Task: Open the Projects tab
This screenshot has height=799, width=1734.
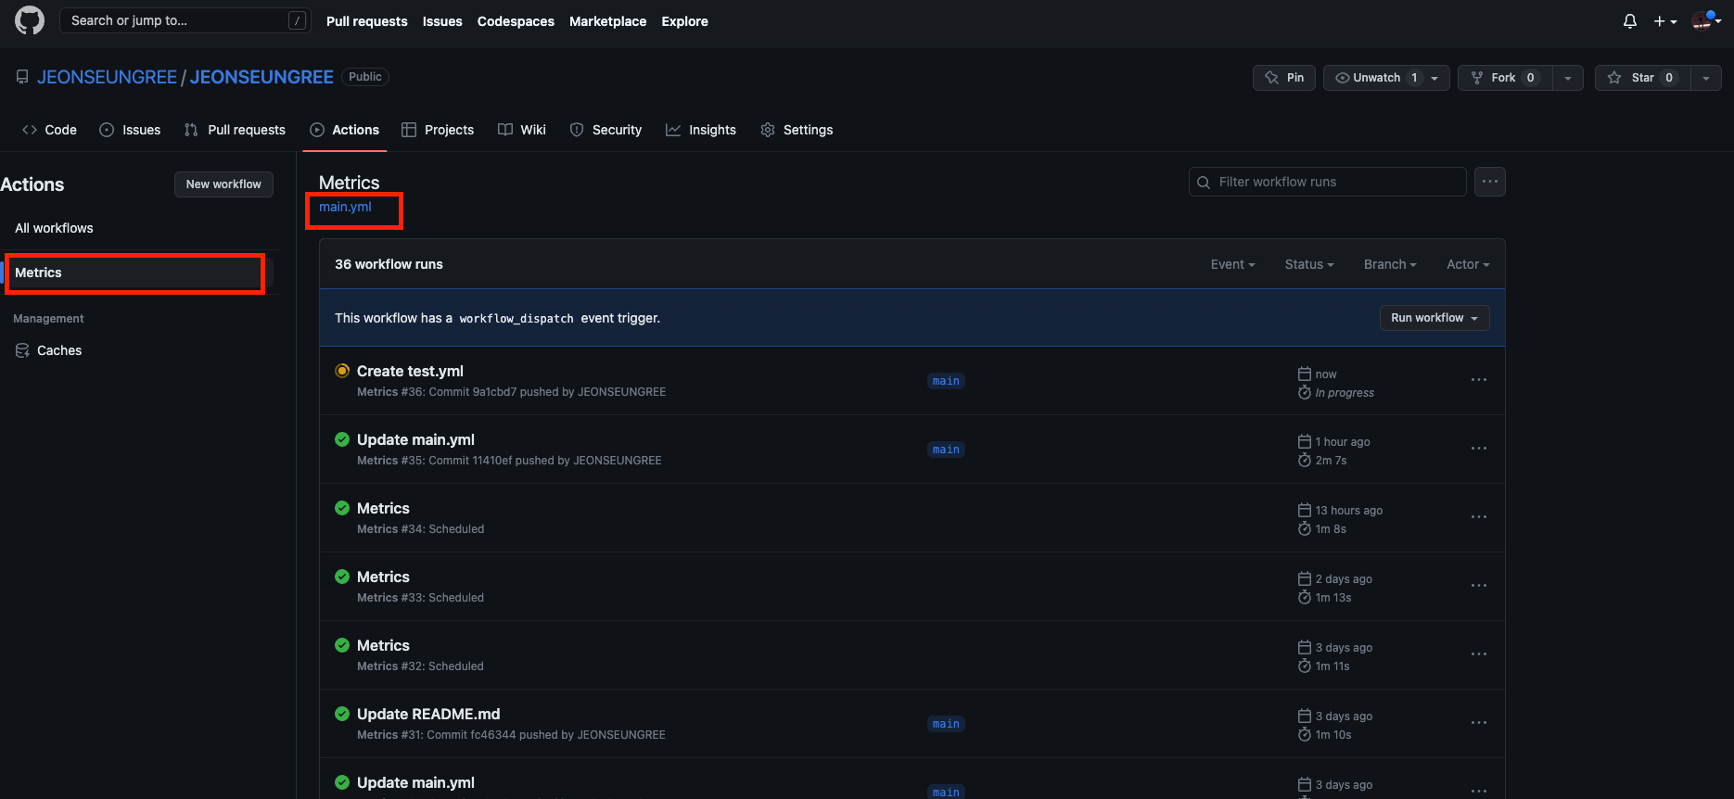Action: (x=438, y=130)
